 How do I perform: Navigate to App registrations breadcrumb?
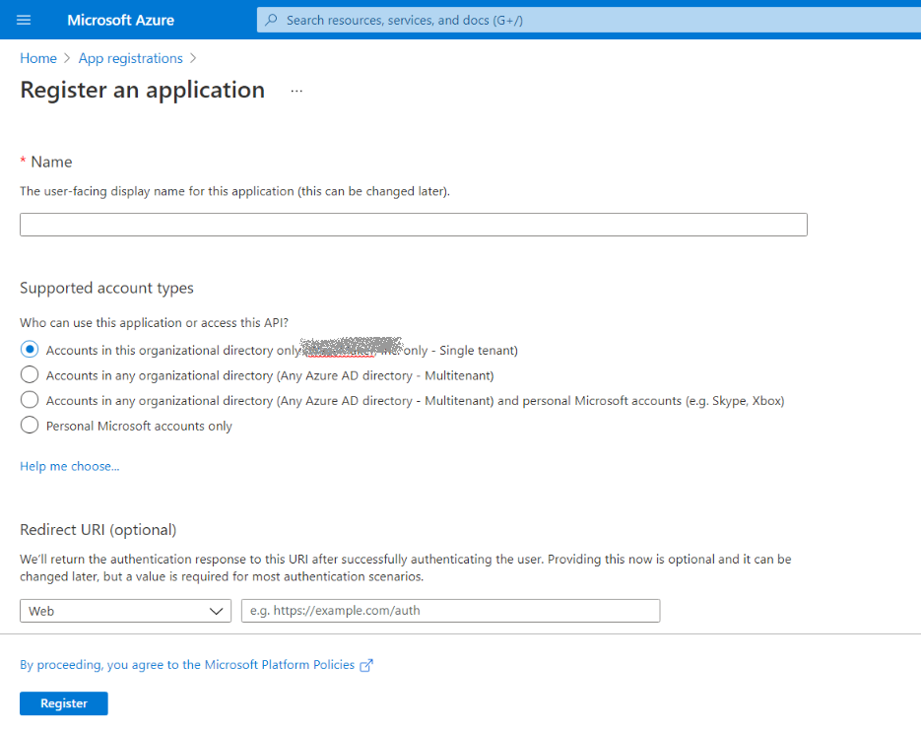click(130, 58)
